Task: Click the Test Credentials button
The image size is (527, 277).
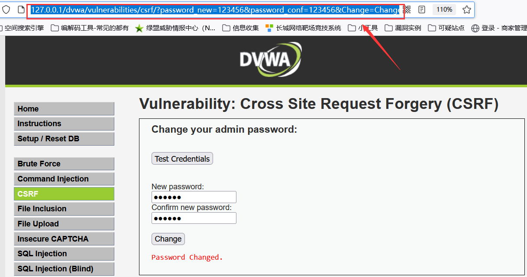Action: click(x=182, y=159)
